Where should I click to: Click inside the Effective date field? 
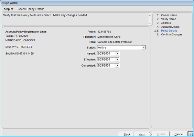click(x=106, y=59)
